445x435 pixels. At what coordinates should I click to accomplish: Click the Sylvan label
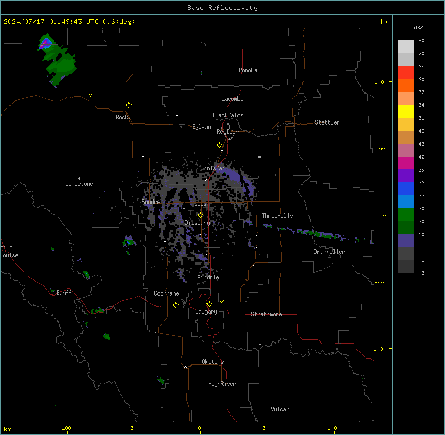[x=201, y=127]
